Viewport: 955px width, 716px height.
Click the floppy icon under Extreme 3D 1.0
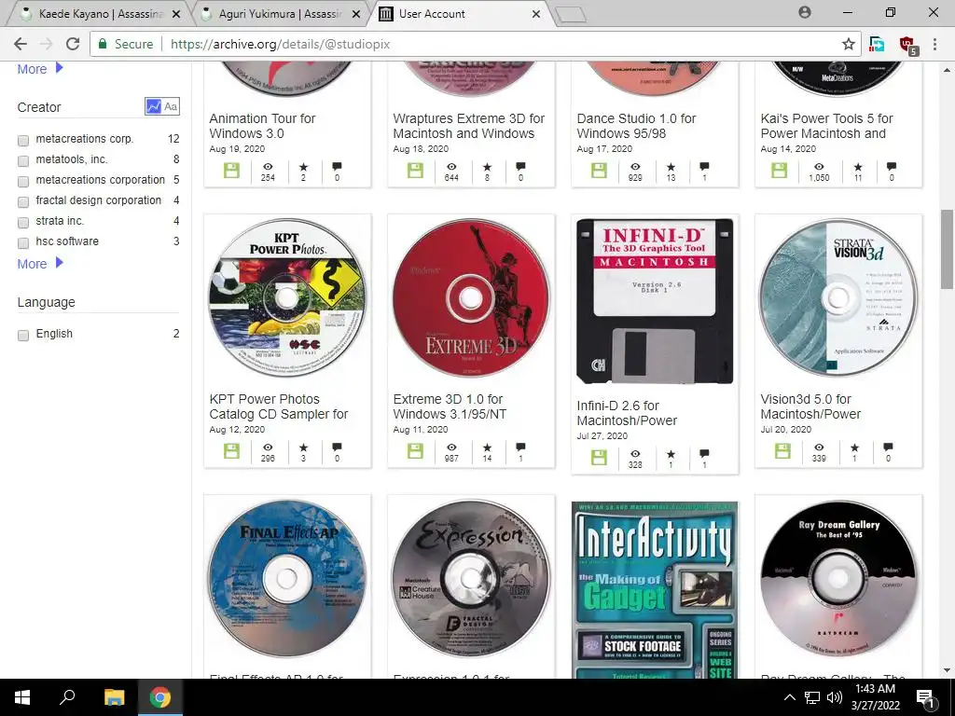pyautogui.click(x=415, y=451)
